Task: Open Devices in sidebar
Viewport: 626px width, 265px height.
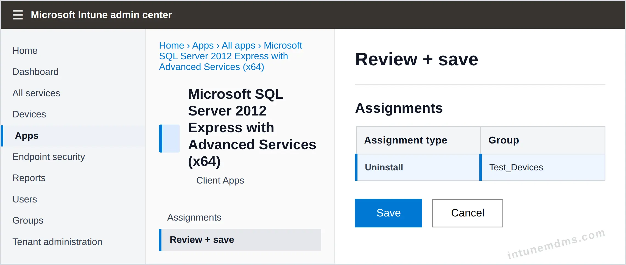Action: pyautogui.click(x=29, y=114)
